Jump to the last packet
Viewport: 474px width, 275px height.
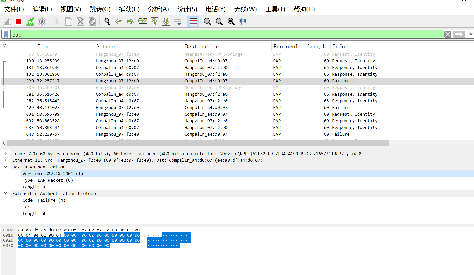(x=166, y=22)
